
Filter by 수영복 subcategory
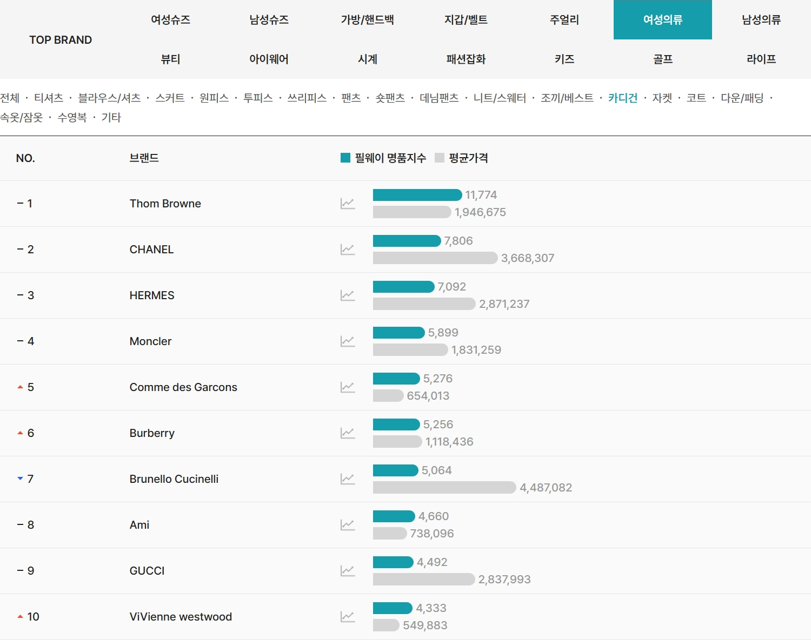[72, 117]
